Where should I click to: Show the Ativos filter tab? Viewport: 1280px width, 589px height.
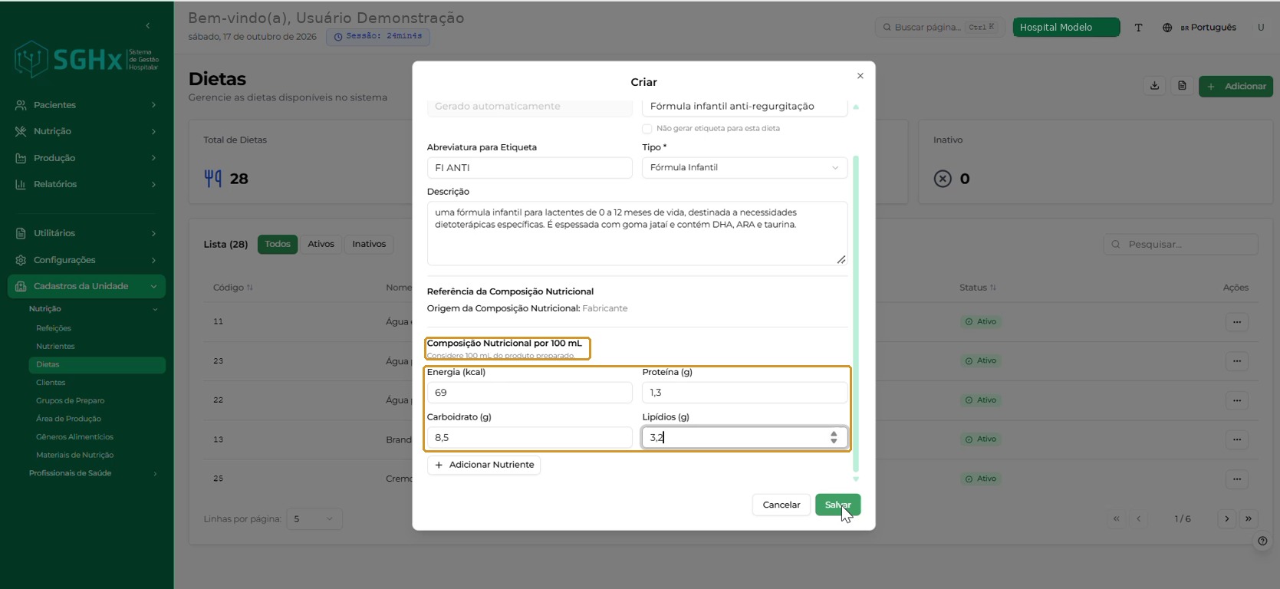[x=321, y=245]
